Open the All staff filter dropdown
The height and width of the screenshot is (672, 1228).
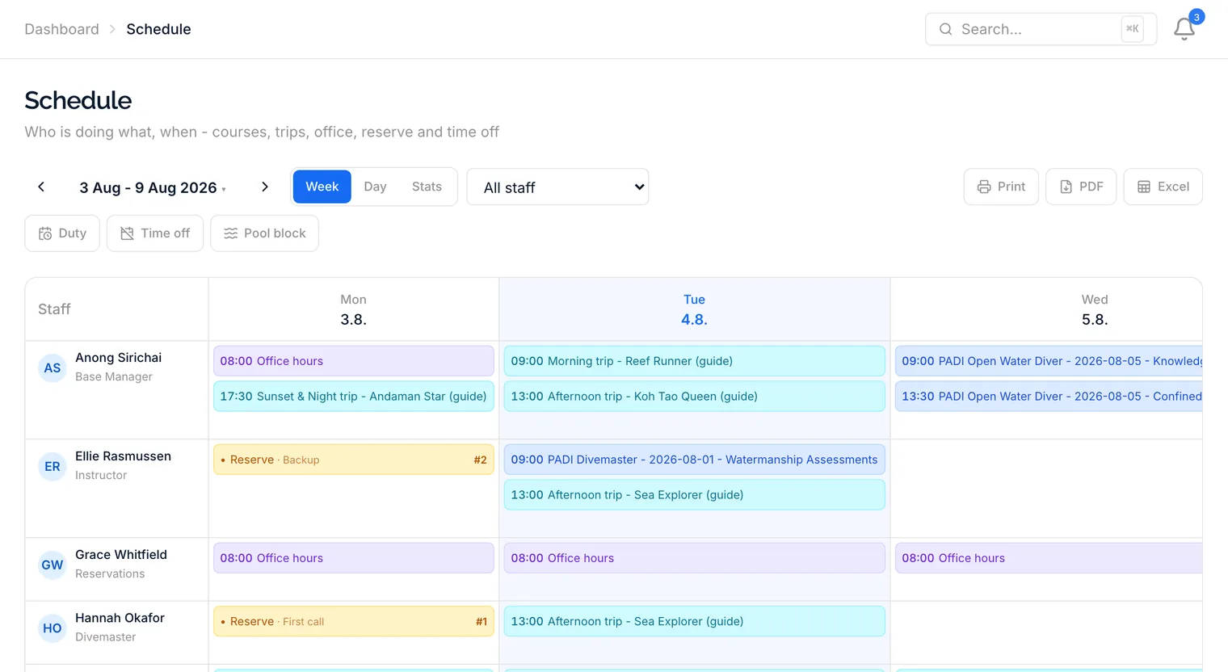click(557, 187)
